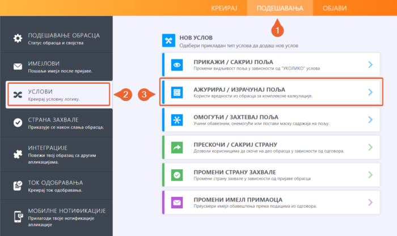Click text 'Преусмери имејл обавештења према подацима из одговора.'
397x236 pixels.
[x=255, y=206]
